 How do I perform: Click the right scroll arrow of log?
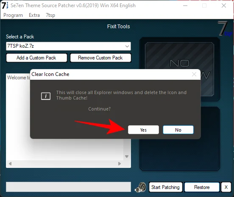(120, 164)
